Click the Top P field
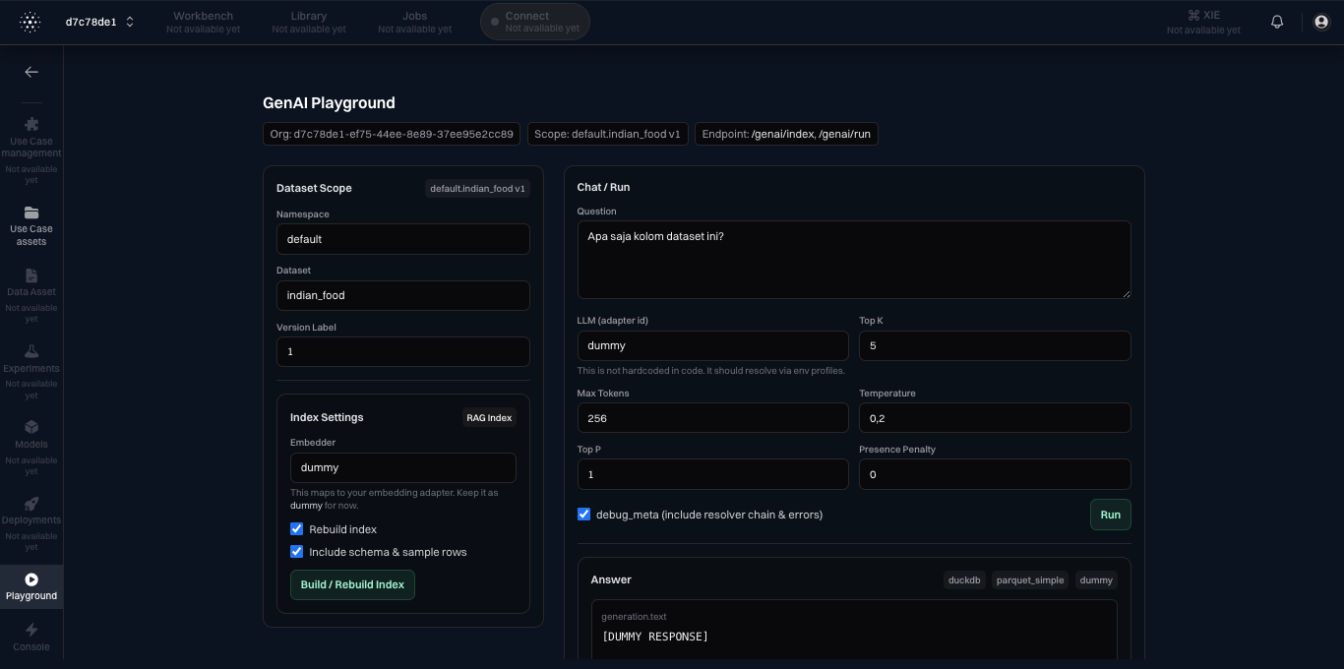Image resolution: width=1344 pixels, height=669 pixels. click(x=713, y=474)
